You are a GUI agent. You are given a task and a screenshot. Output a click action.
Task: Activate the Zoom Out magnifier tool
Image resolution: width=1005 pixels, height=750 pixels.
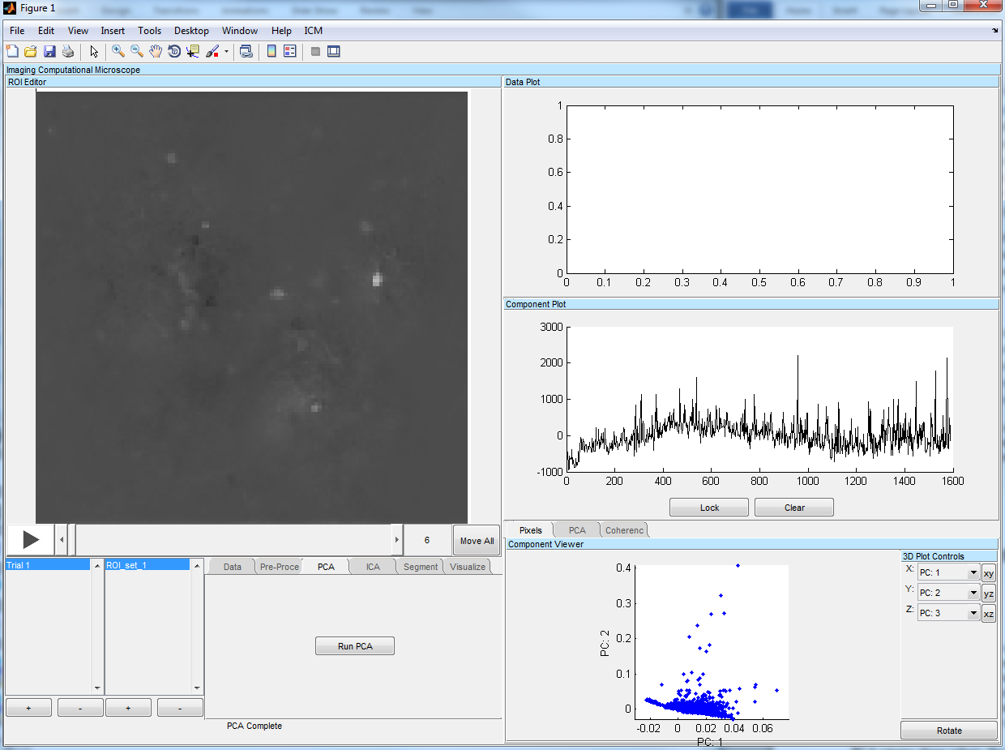137,51
